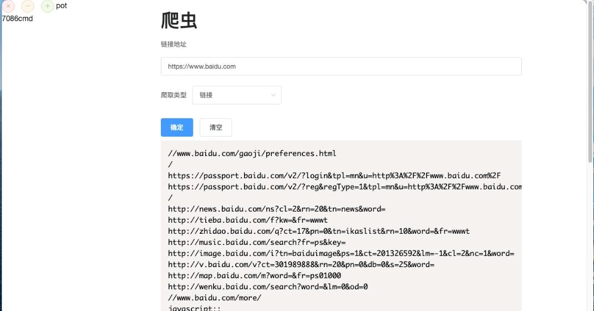Click the red close window button
The image size is (594, 311).
pos(8,6)
